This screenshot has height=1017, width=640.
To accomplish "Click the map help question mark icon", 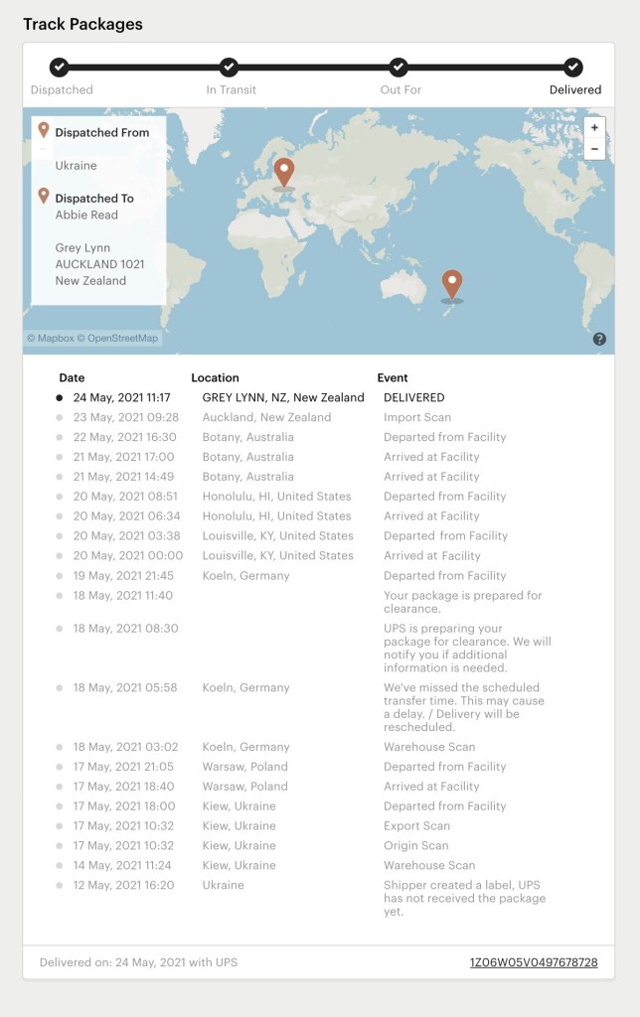I will point(599,339).
